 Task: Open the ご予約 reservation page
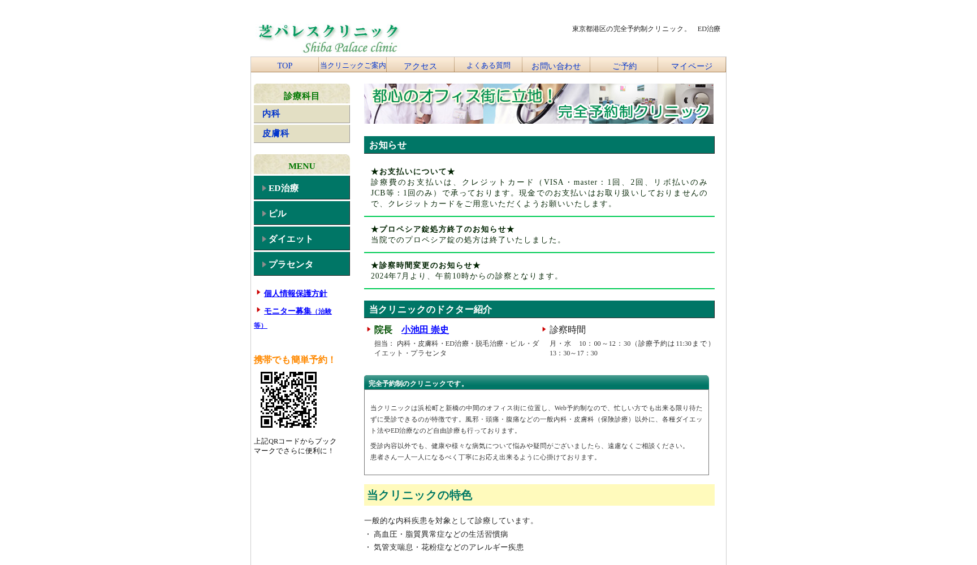tap(624, 66)
